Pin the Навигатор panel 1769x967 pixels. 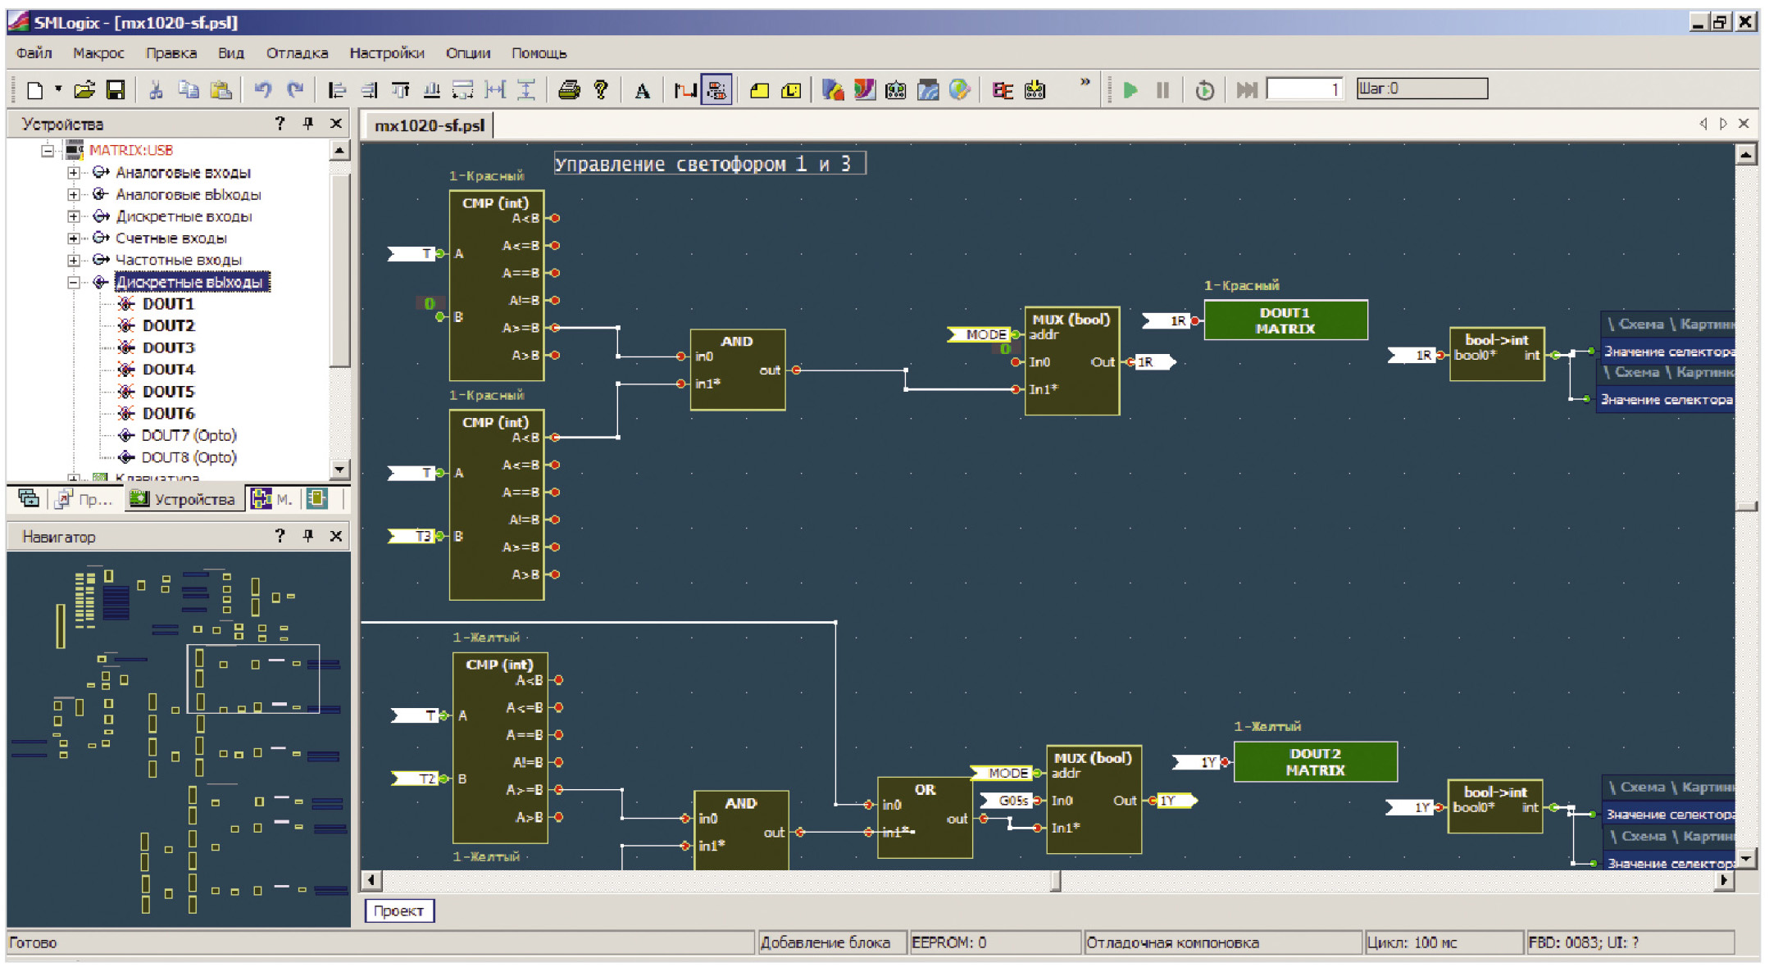308,536
